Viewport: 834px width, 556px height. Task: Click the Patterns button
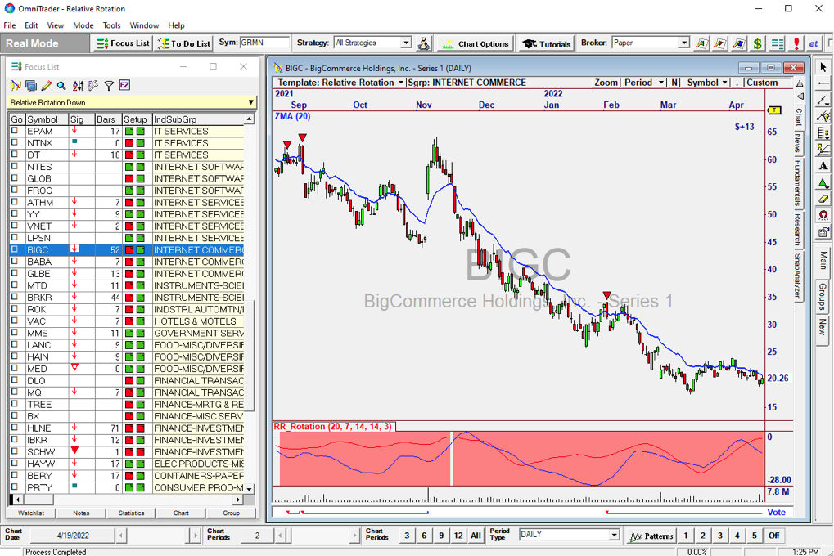pyautogui.click(x=651, y=536)
